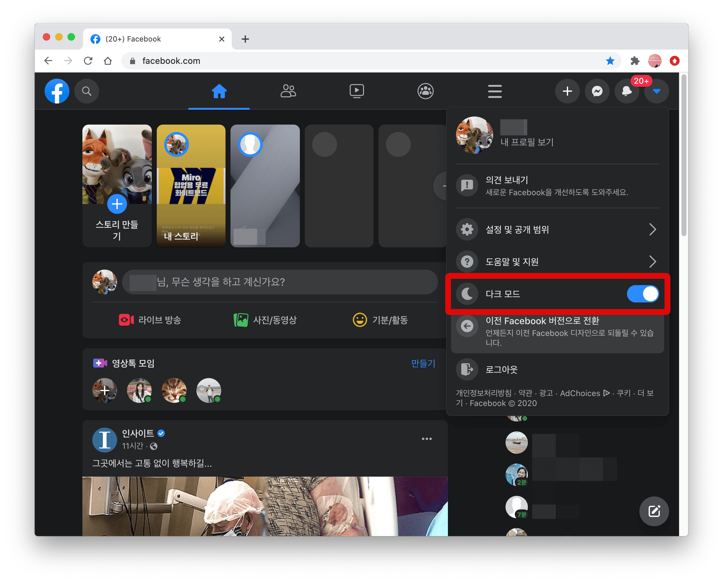Add 사진/동영상 to a post
This screenshot has height=582, width=723.
pos(265,320)
